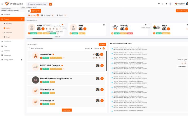The width and height of the screenshot is (188, 124).
Task: Remove Draft tag from HRM card
Action: click(x=55, y=33)
